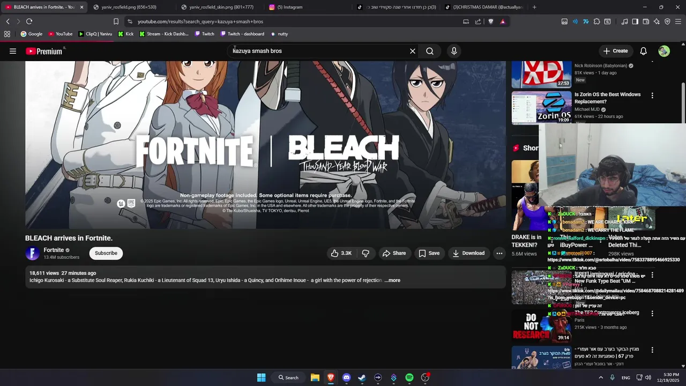Open more actions ellipsis under video
The image size is (686, 386).
(x=499, y=253)
